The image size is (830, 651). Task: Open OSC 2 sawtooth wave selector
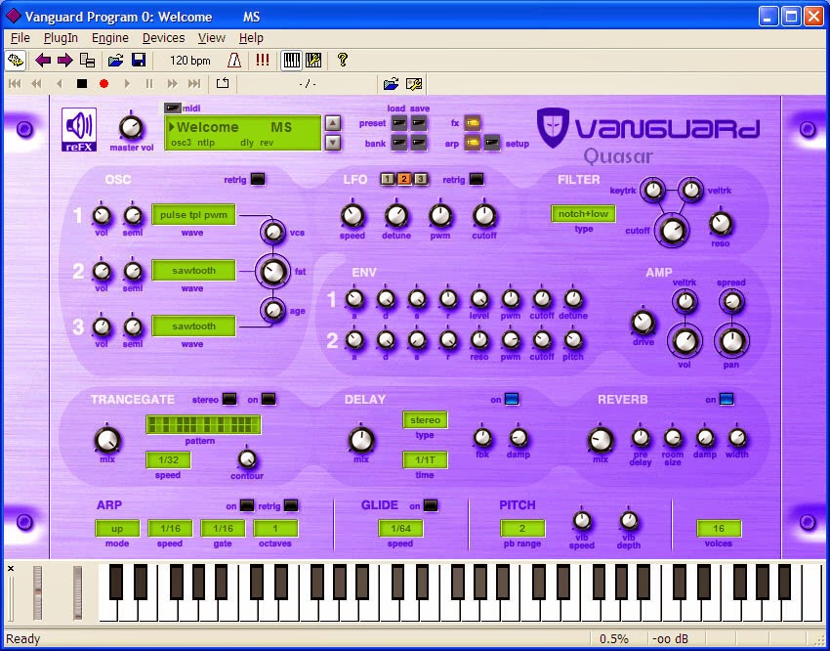pos(193,270)
